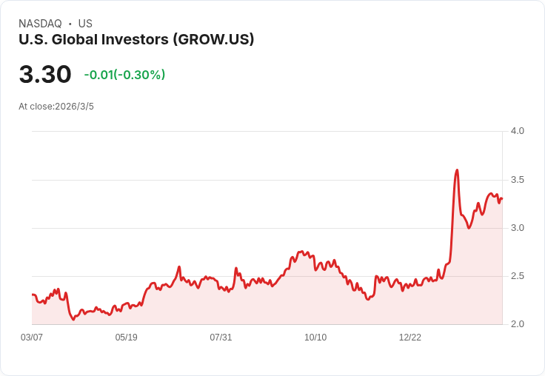Image resolution: width=545 pixels, height=376 pixels.
Task: Click the 05/19 x-axis date label
Action: coord(126,338)
